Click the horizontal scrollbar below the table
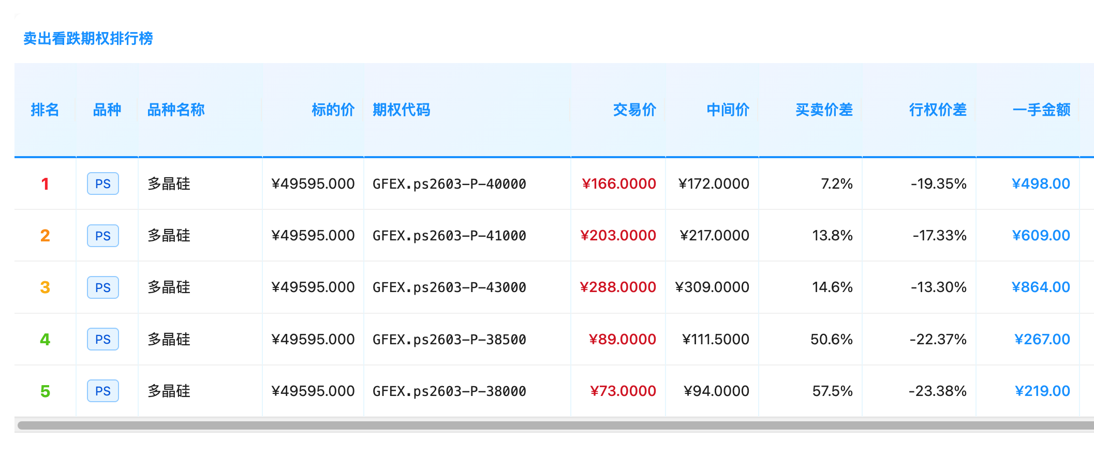This screenshot has height=458, width=1094. coord(554,425)
